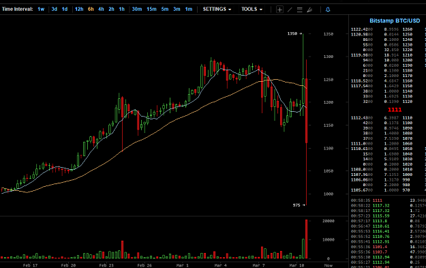Click the Time Interval label
Screen dimensions: 426x268
18,10
